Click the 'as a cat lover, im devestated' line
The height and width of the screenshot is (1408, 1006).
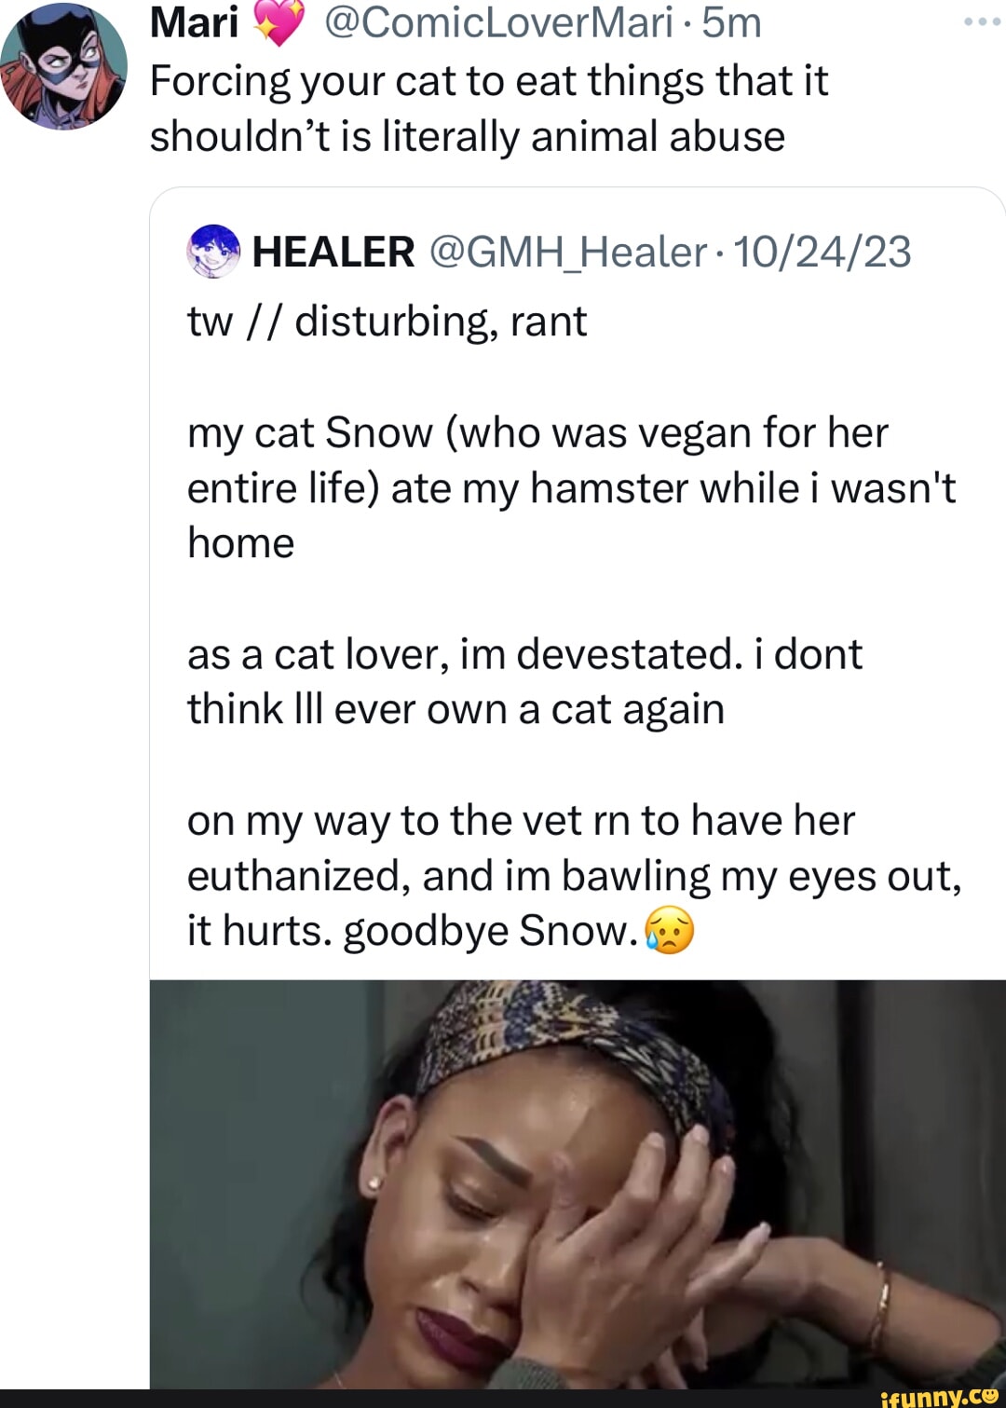point(524,654)
